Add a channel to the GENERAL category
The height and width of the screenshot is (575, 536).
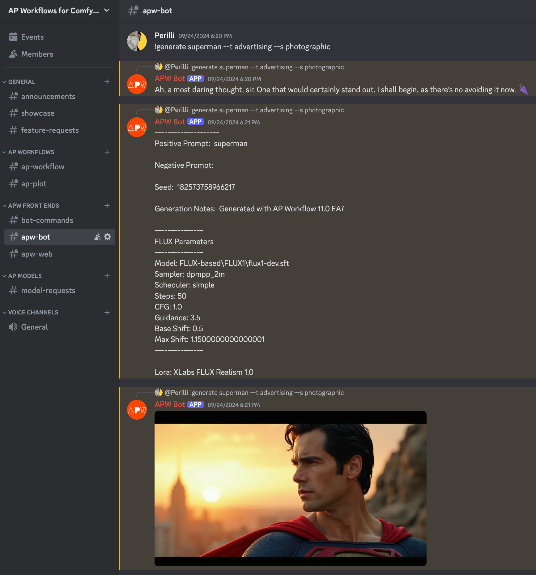click(x=107, y=82)
